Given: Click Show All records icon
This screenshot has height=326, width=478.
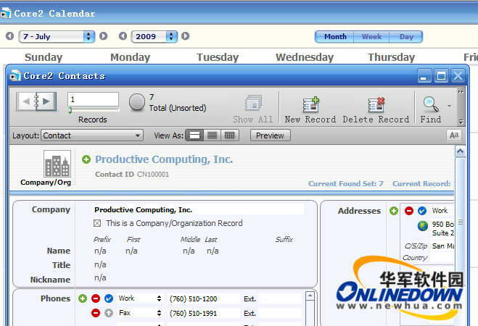Looking at the screenshot, I should pyautogui.click(x=252, y=103).
